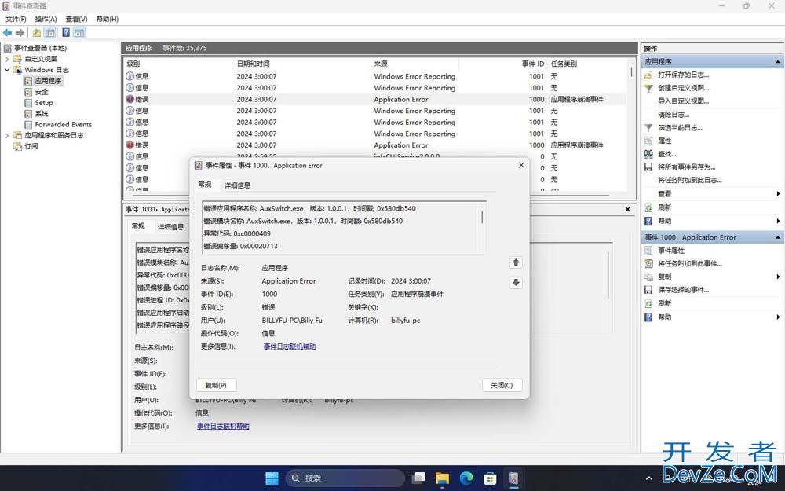Image resolution: width=785 pixels, height=491 pixels.
Task: Click the Event Viewer taskbar icon
Action: tap(513, 478)
